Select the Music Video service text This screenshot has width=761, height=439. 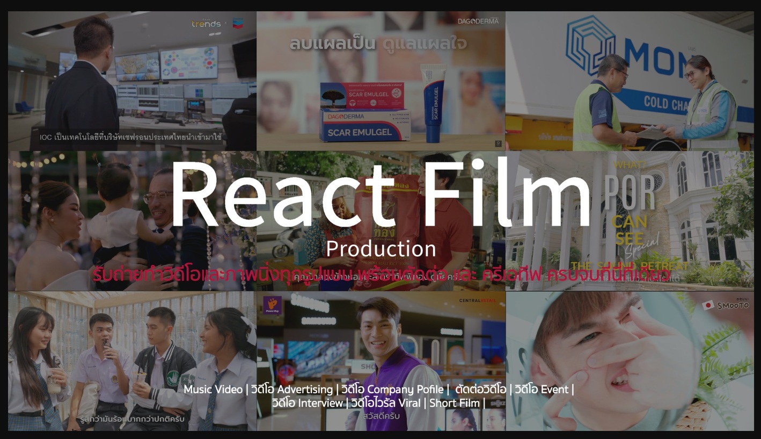[x=213, y=390]
